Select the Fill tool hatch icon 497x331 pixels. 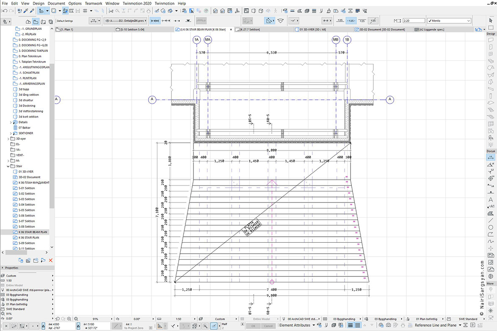[x=491, y=213]
